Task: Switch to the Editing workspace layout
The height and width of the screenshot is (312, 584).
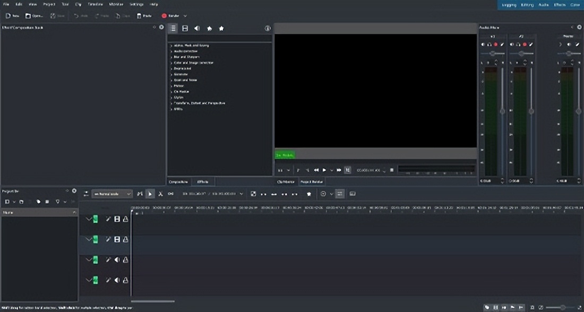Action: pos(527,5)
